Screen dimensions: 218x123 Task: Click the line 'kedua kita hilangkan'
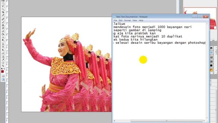pos(136,40)
